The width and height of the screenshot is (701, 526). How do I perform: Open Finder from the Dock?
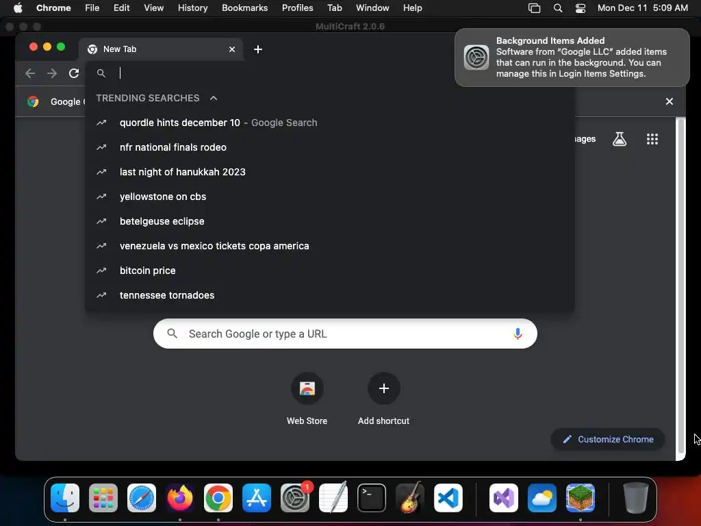pyautogui.click(x=65, y=498)
